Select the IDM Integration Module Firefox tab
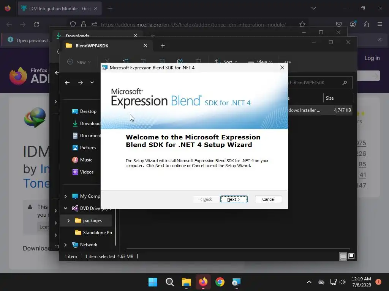389x291 pixels. [60, 9]
